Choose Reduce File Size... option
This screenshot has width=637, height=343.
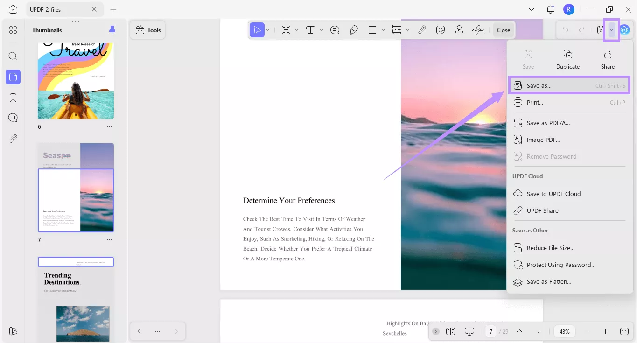tap(551, 248)
